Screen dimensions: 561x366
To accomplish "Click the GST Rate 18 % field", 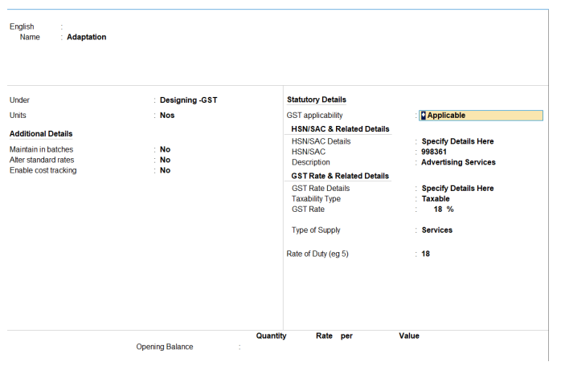I will coord(443,209).
